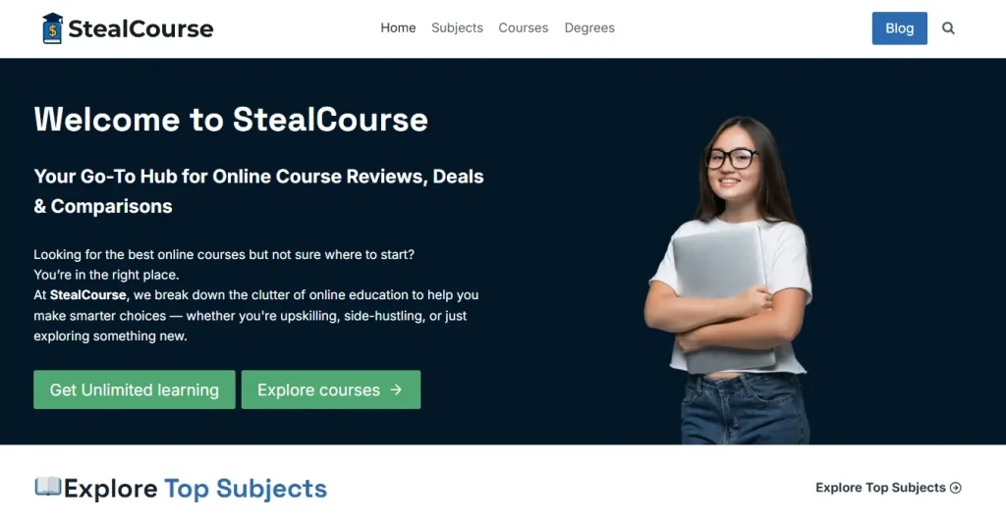The image size is (1006, 521).
Task: Click the Welcome to StealCourse heading
Action: [231, 119]
